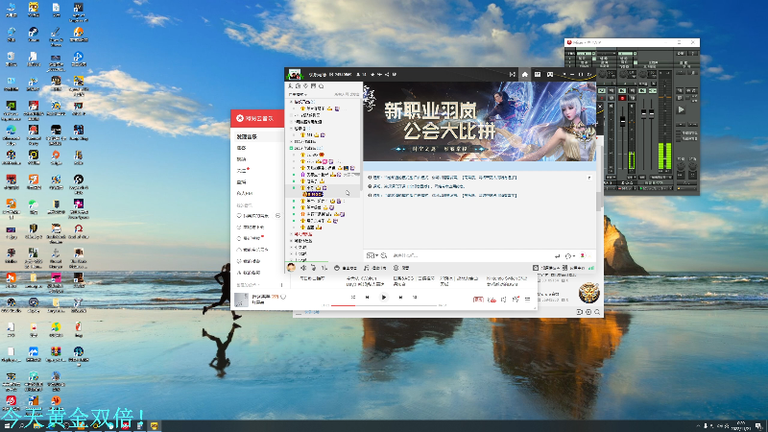This screenshot has height=432, width=768.
Task: Click the YY channel tree vertical scrollbar
Action: coord(362,147)
